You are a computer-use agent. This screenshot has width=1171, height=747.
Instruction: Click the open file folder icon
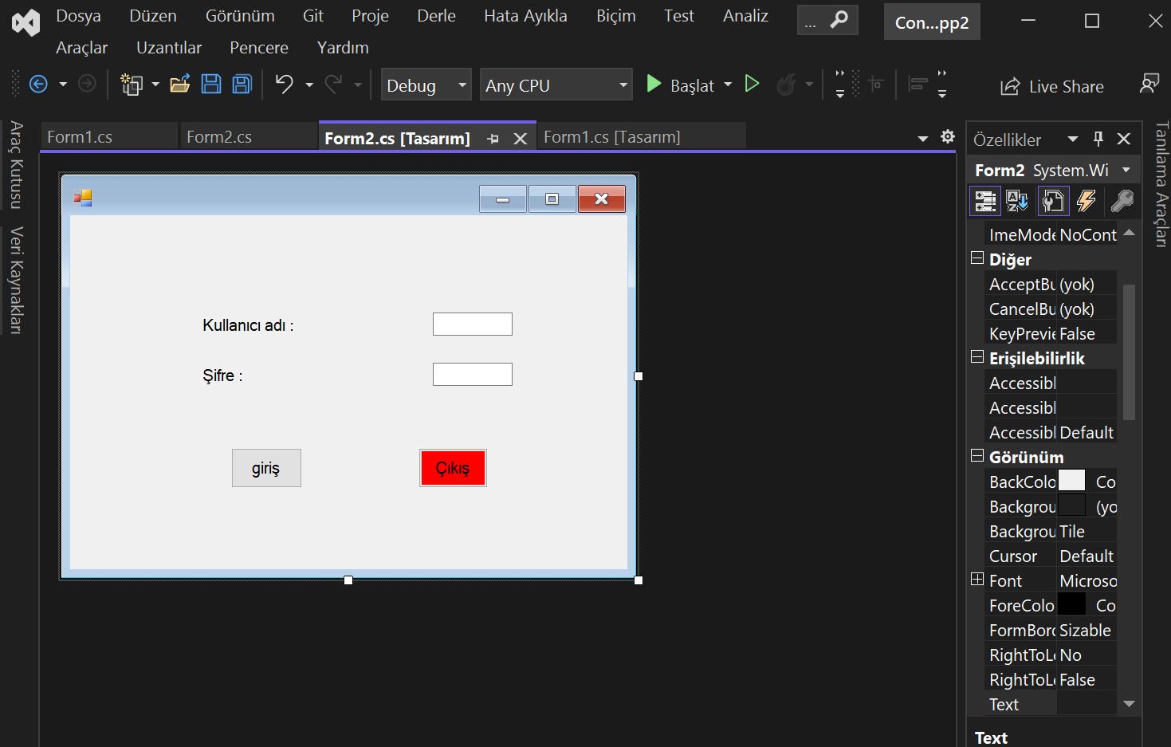pyautogui.click(x=180, y=84)
